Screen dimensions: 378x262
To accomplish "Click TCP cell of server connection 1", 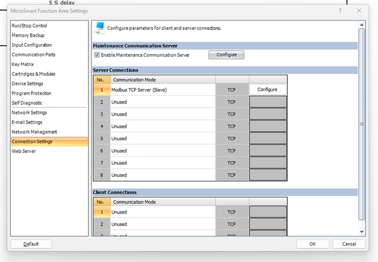I will click(232, 90).
